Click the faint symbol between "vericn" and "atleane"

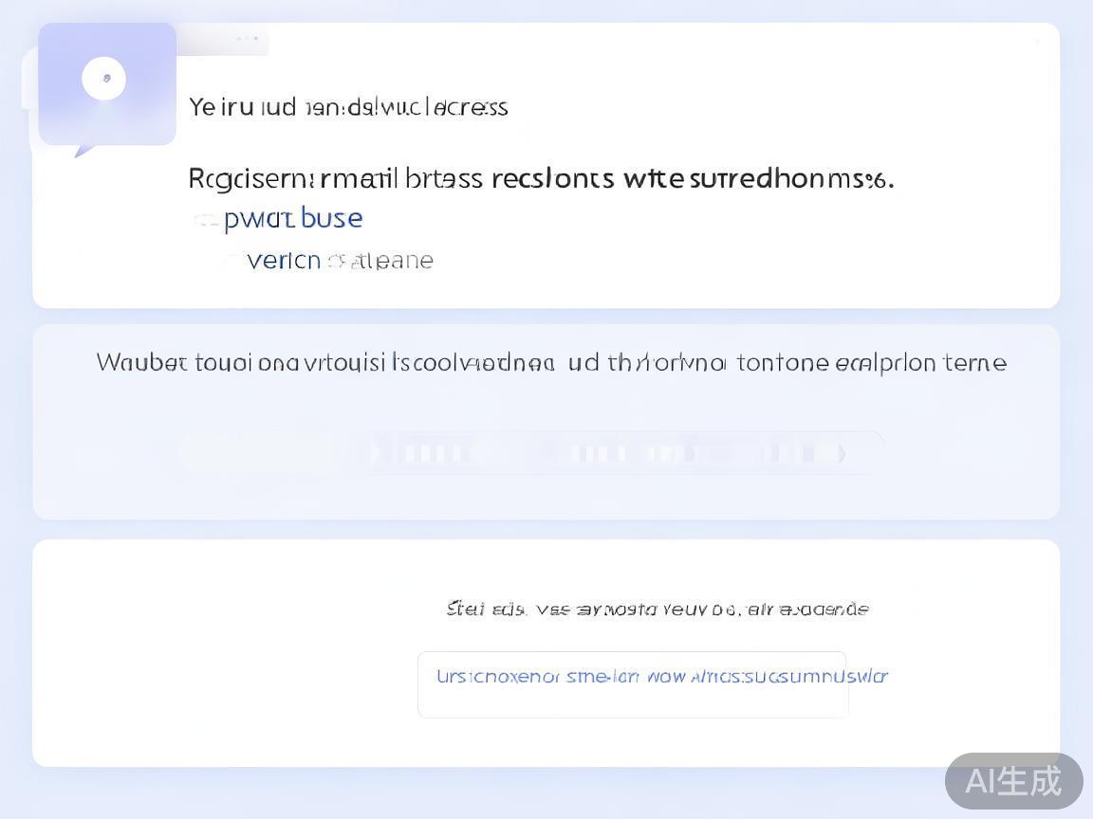335,261
